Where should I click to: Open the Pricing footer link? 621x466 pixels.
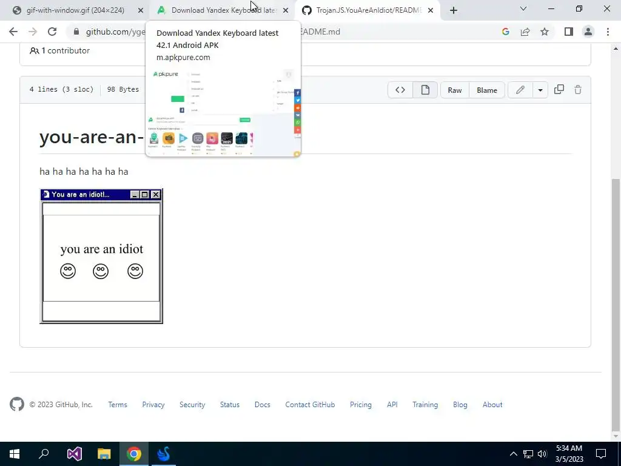click(x=360, y=405)
